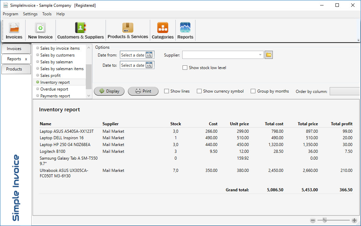Click total price value 2,660.00
Viewport: 361px width, 226px height.
[x=310, y=171]
